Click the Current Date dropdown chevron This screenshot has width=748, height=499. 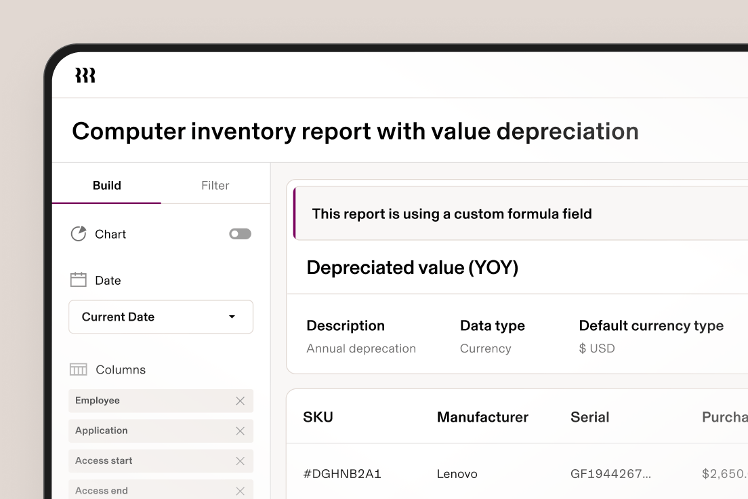231,317
